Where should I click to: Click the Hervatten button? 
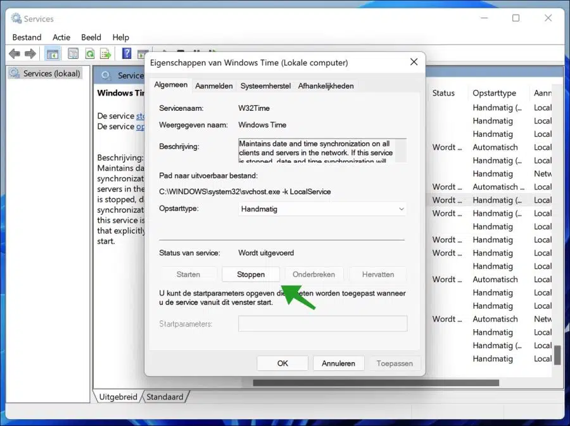pos(378,274)
